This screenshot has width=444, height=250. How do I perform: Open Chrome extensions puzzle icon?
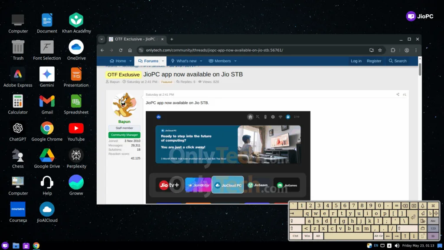(x=393, y=50)
